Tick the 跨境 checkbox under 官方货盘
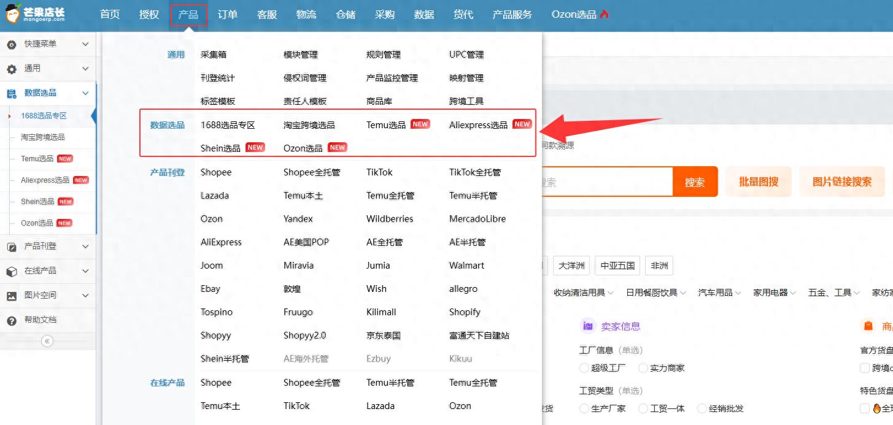 pos(865,368)
